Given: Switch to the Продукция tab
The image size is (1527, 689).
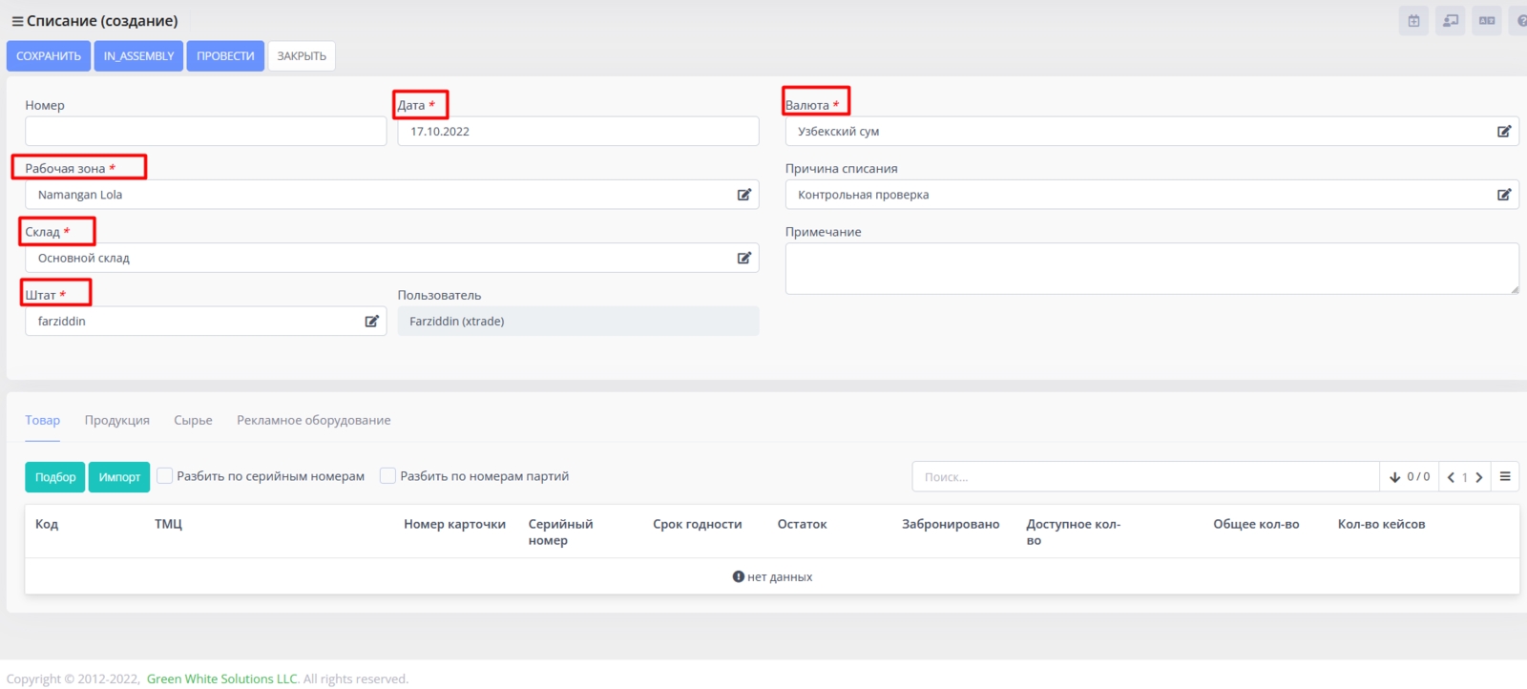Looking at the screenshot, I should 116,420.
